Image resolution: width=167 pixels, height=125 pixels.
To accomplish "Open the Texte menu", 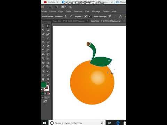I will [69, 11].
